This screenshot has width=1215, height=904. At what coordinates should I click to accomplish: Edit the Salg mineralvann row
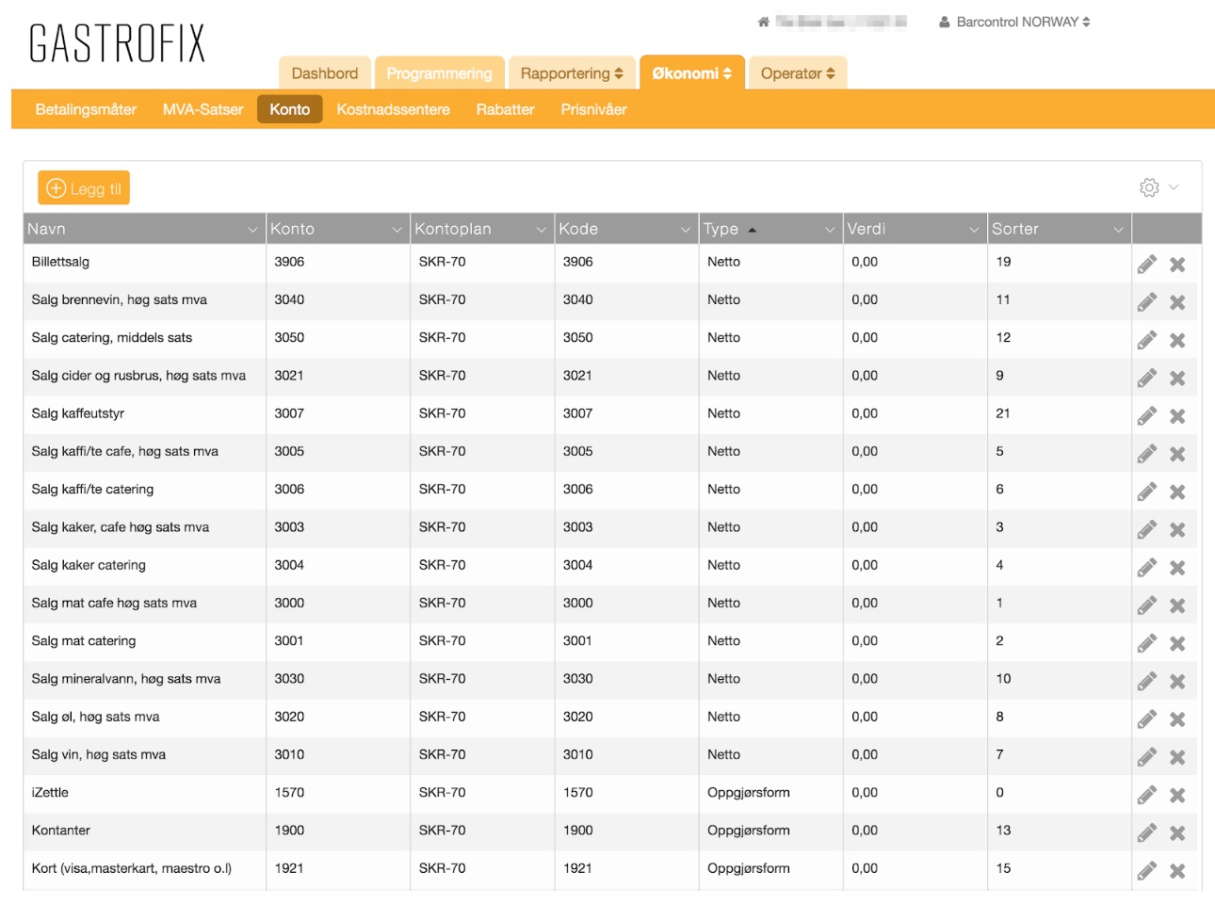(1146, 682)
